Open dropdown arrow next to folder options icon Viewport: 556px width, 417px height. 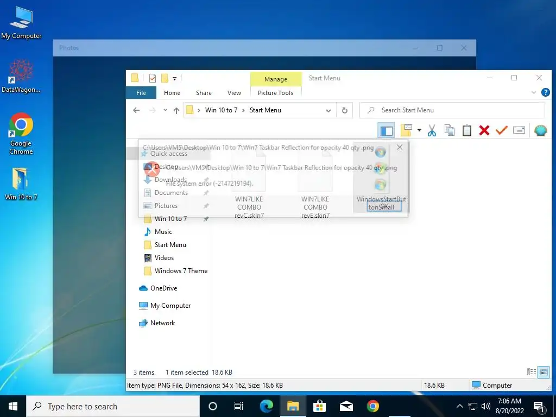pyautogui.click(x=419, y=130)
